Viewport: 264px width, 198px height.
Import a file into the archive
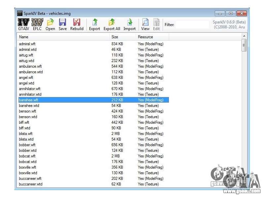[129, 24]
